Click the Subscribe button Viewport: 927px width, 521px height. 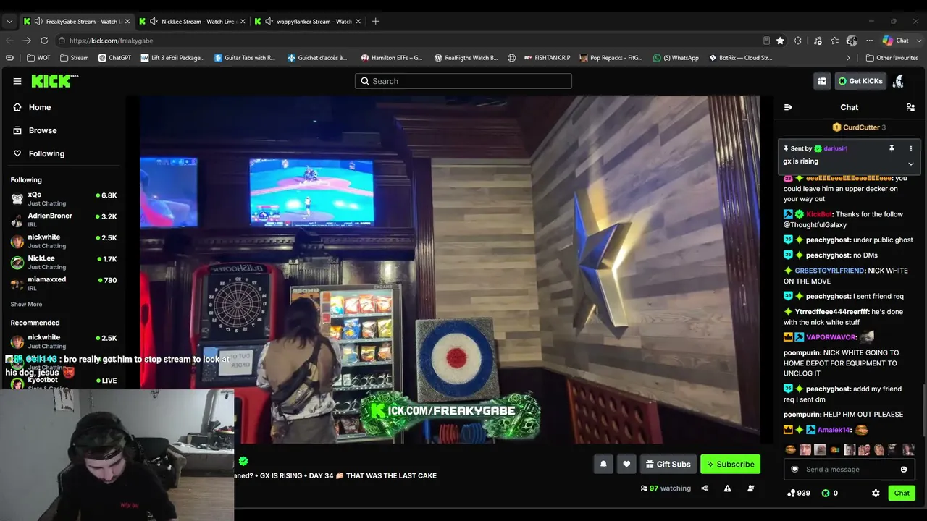pos(730,465)
